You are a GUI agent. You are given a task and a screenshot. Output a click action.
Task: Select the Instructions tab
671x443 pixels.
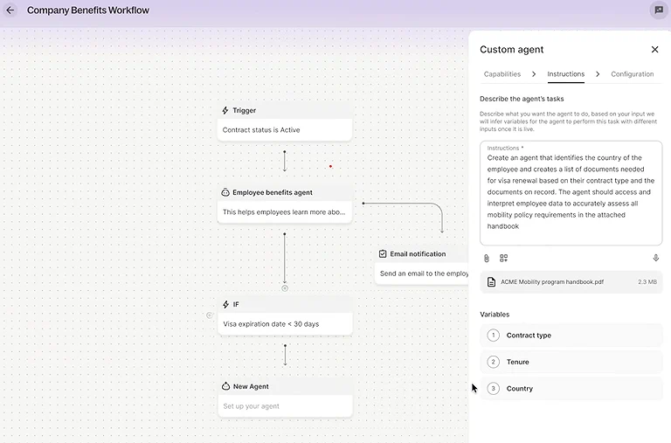point(566,74)
